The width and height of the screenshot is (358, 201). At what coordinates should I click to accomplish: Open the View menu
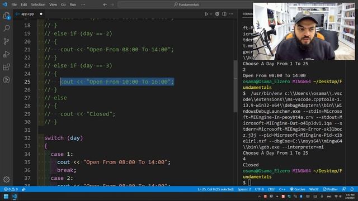[x=53, y=4]
